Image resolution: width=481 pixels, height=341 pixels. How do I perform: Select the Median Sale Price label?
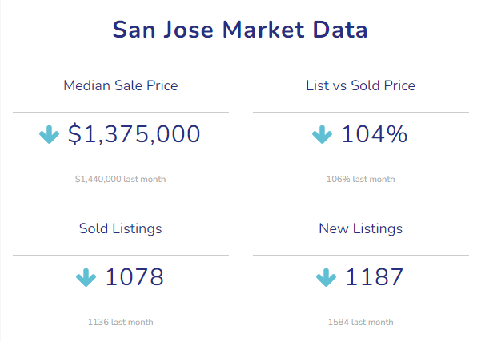point(120,85)
